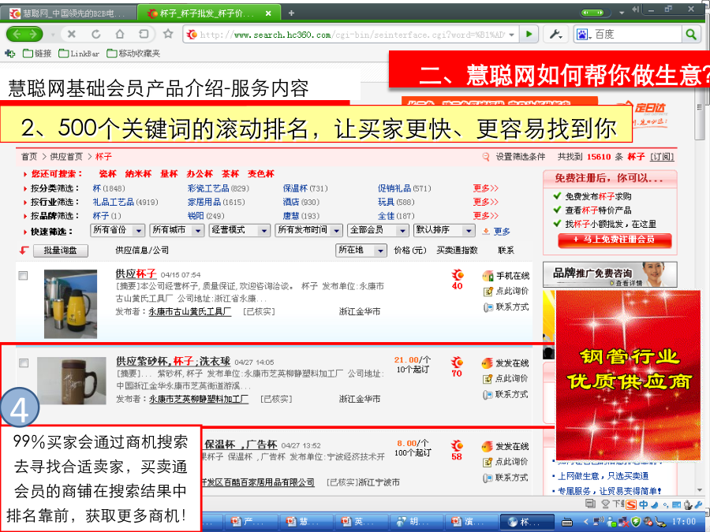Open the 供应杯子 listing title link

pos(136,273)
